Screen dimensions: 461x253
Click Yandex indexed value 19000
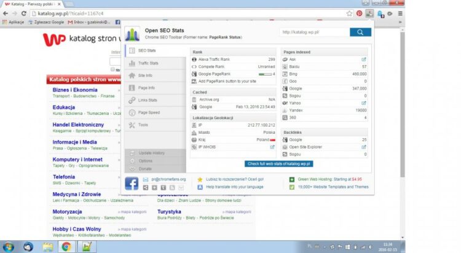pyautogui.click(x=361, y=111)
